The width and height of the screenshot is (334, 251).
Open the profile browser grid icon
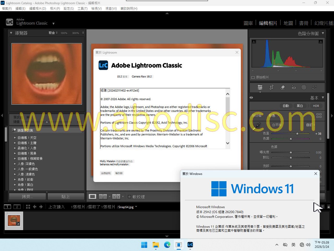(319, 116)
